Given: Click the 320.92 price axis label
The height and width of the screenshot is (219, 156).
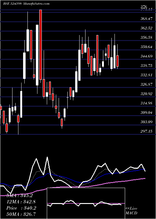Looking at the screenshot, I should point(146,94).
